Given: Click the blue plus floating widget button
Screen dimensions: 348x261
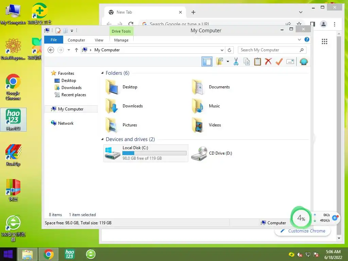Looking at the screenshot, I should [335, 218].
